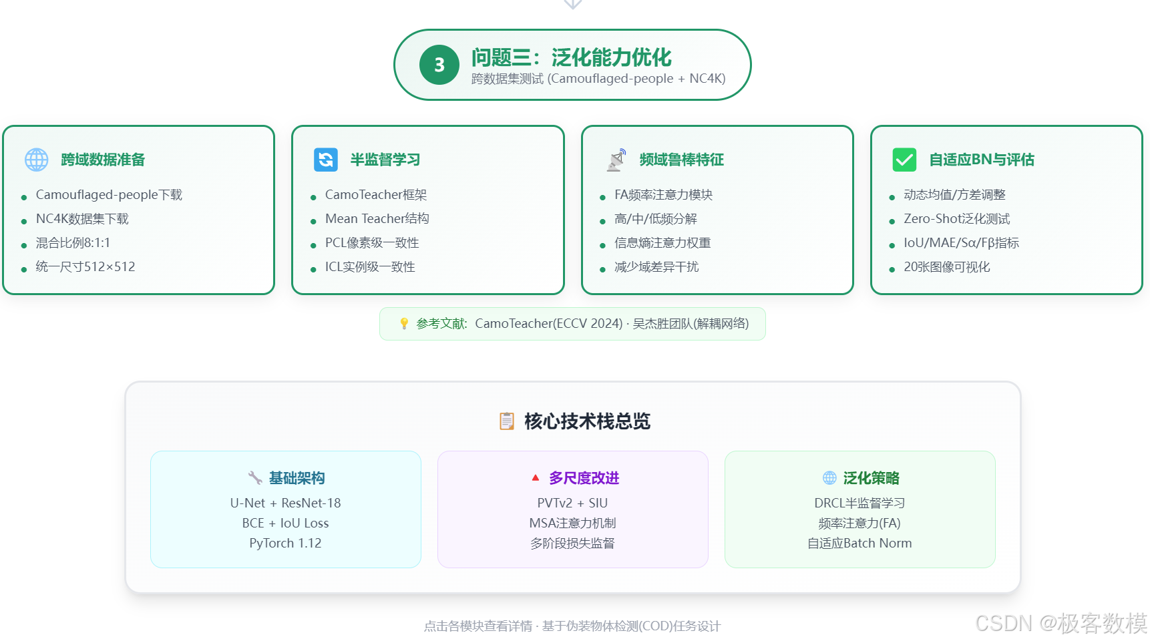Click the 问题三：泛化能力优化 header title
The width and height of the screenshot is (1150, 643).
click(x=572, y=57)
